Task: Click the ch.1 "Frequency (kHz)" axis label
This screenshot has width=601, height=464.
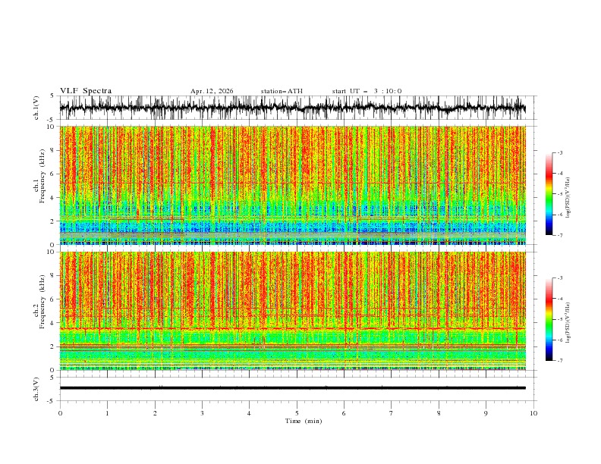Action: point(42,177)
